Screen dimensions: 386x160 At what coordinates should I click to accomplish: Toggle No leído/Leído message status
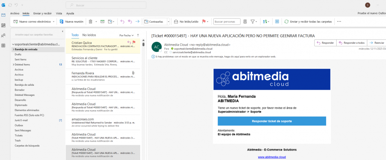click(186, 22)
